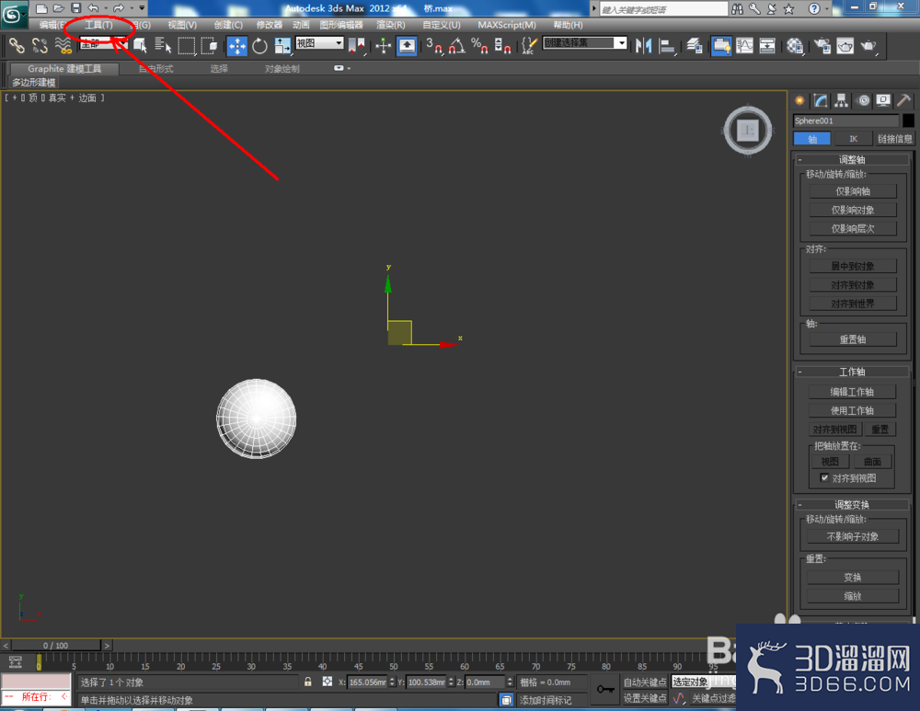This screenshot has height=711, width=920.
Task: Select the Move transform tool
Action: [237, 46]
